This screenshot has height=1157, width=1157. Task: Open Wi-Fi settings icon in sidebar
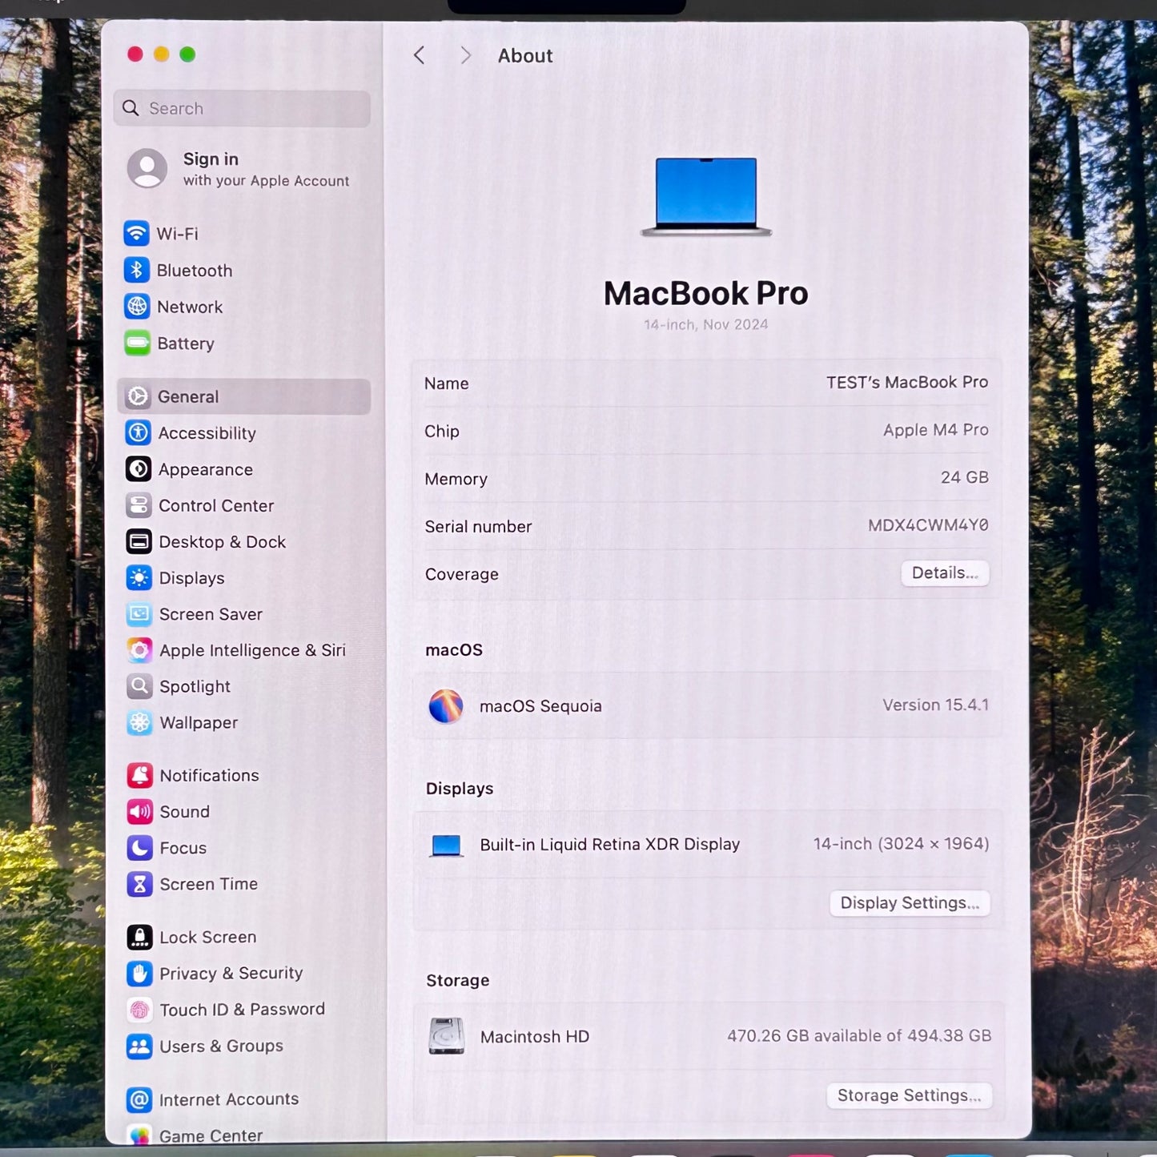[137, 234]
